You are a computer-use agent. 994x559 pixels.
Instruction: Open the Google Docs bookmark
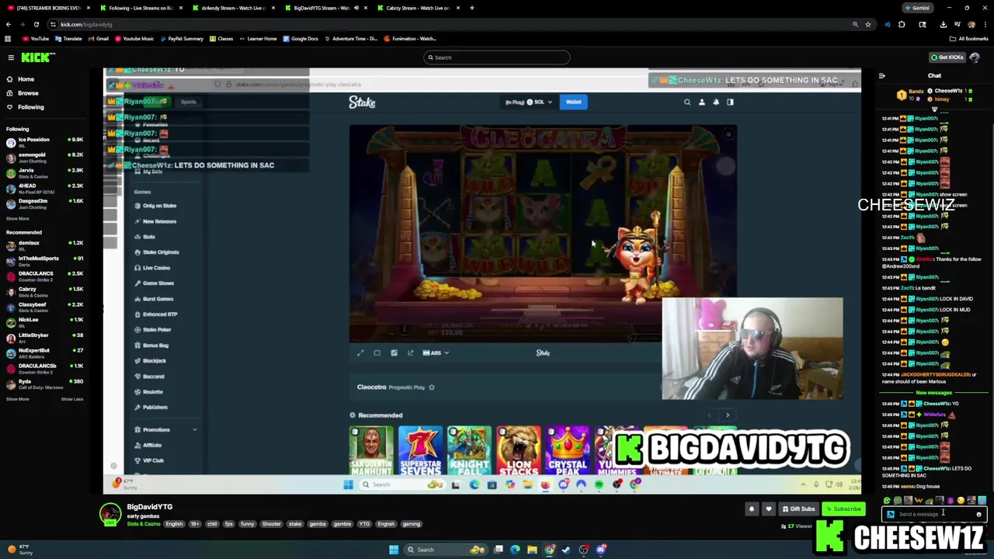301,38
